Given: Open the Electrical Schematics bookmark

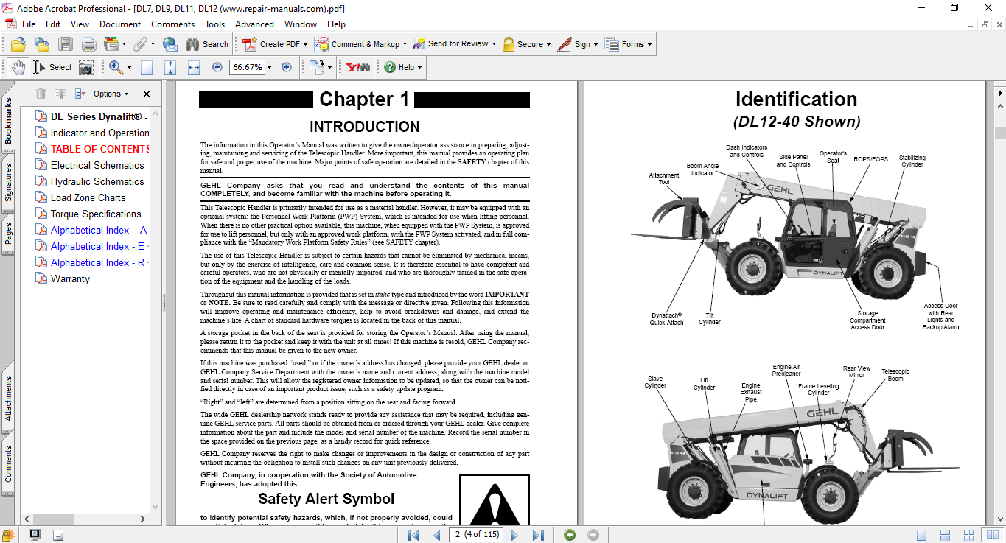Looking at the screenshot, I should pyautogui.click(x=97, y=165).
